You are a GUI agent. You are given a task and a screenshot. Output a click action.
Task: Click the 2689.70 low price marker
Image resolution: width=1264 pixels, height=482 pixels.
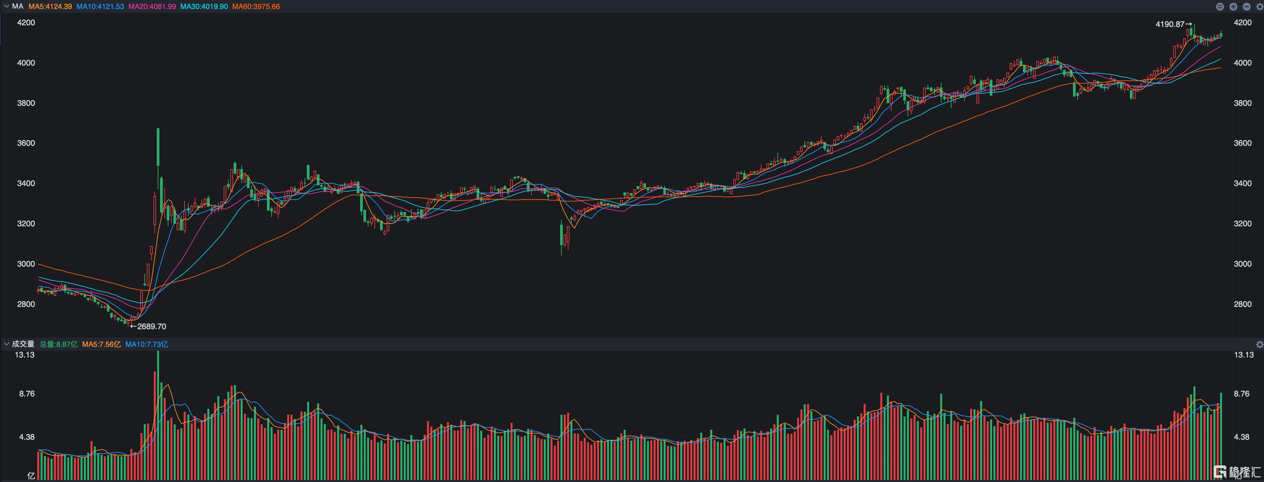(148, 327)
